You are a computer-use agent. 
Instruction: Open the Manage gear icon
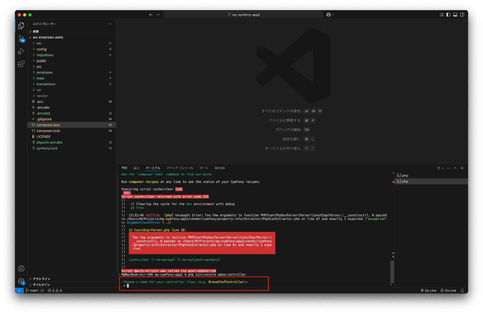tap(21, 281)
